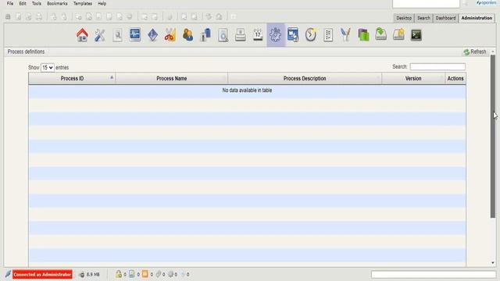Sort by the Process Name column
The height and width of the screenshot is (281, 500).
coord(172,78)
